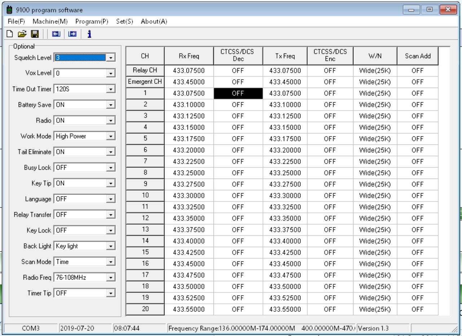
Task: Click Rx Freq cell for channel 10
Action: 189,196
